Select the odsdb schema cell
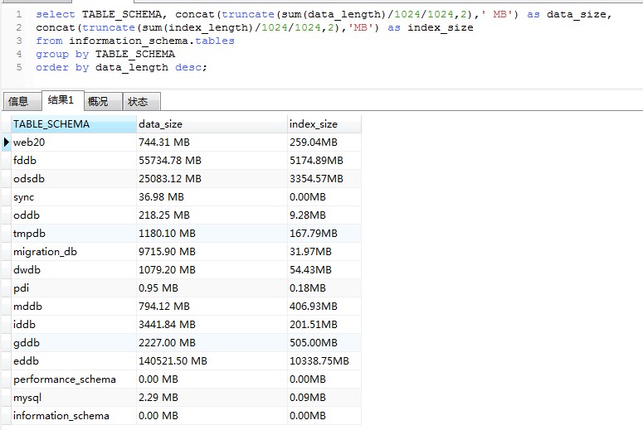The width and height of the screenshot is (643, 430). (28, 179)
